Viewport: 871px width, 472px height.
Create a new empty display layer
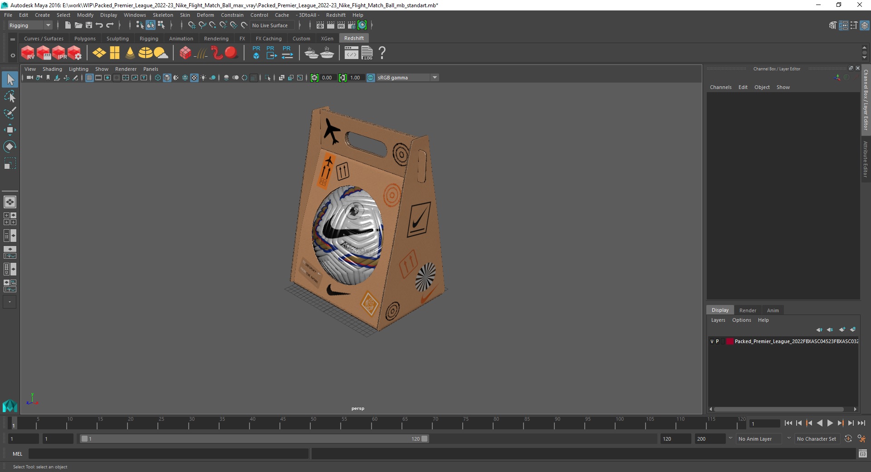click(842, 329)
